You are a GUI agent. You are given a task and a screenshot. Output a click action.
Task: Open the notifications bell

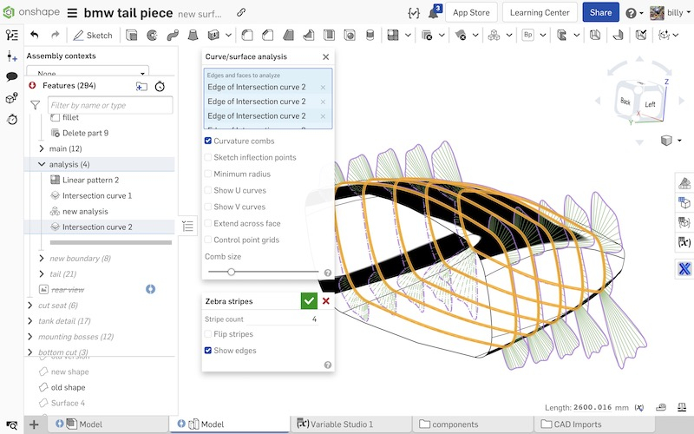click(x=434, y=12)
